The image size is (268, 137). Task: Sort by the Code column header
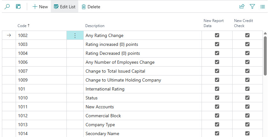[x=23, y=25]
